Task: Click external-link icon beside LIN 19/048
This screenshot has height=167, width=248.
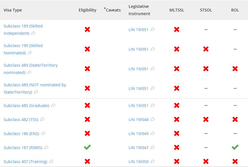Action: (153, 119)
